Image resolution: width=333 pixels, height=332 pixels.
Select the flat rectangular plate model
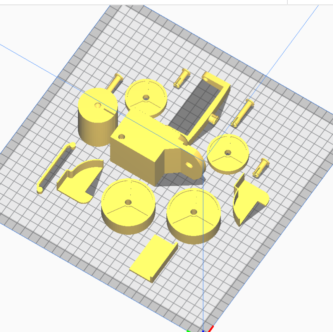153,258
